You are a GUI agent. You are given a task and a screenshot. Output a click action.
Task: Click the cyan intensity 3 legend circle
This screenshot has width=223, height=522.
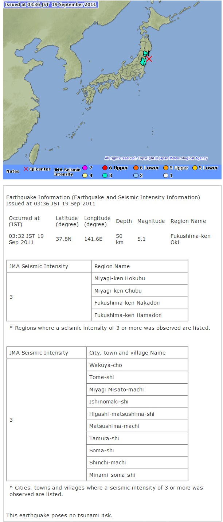coord(105,175)
